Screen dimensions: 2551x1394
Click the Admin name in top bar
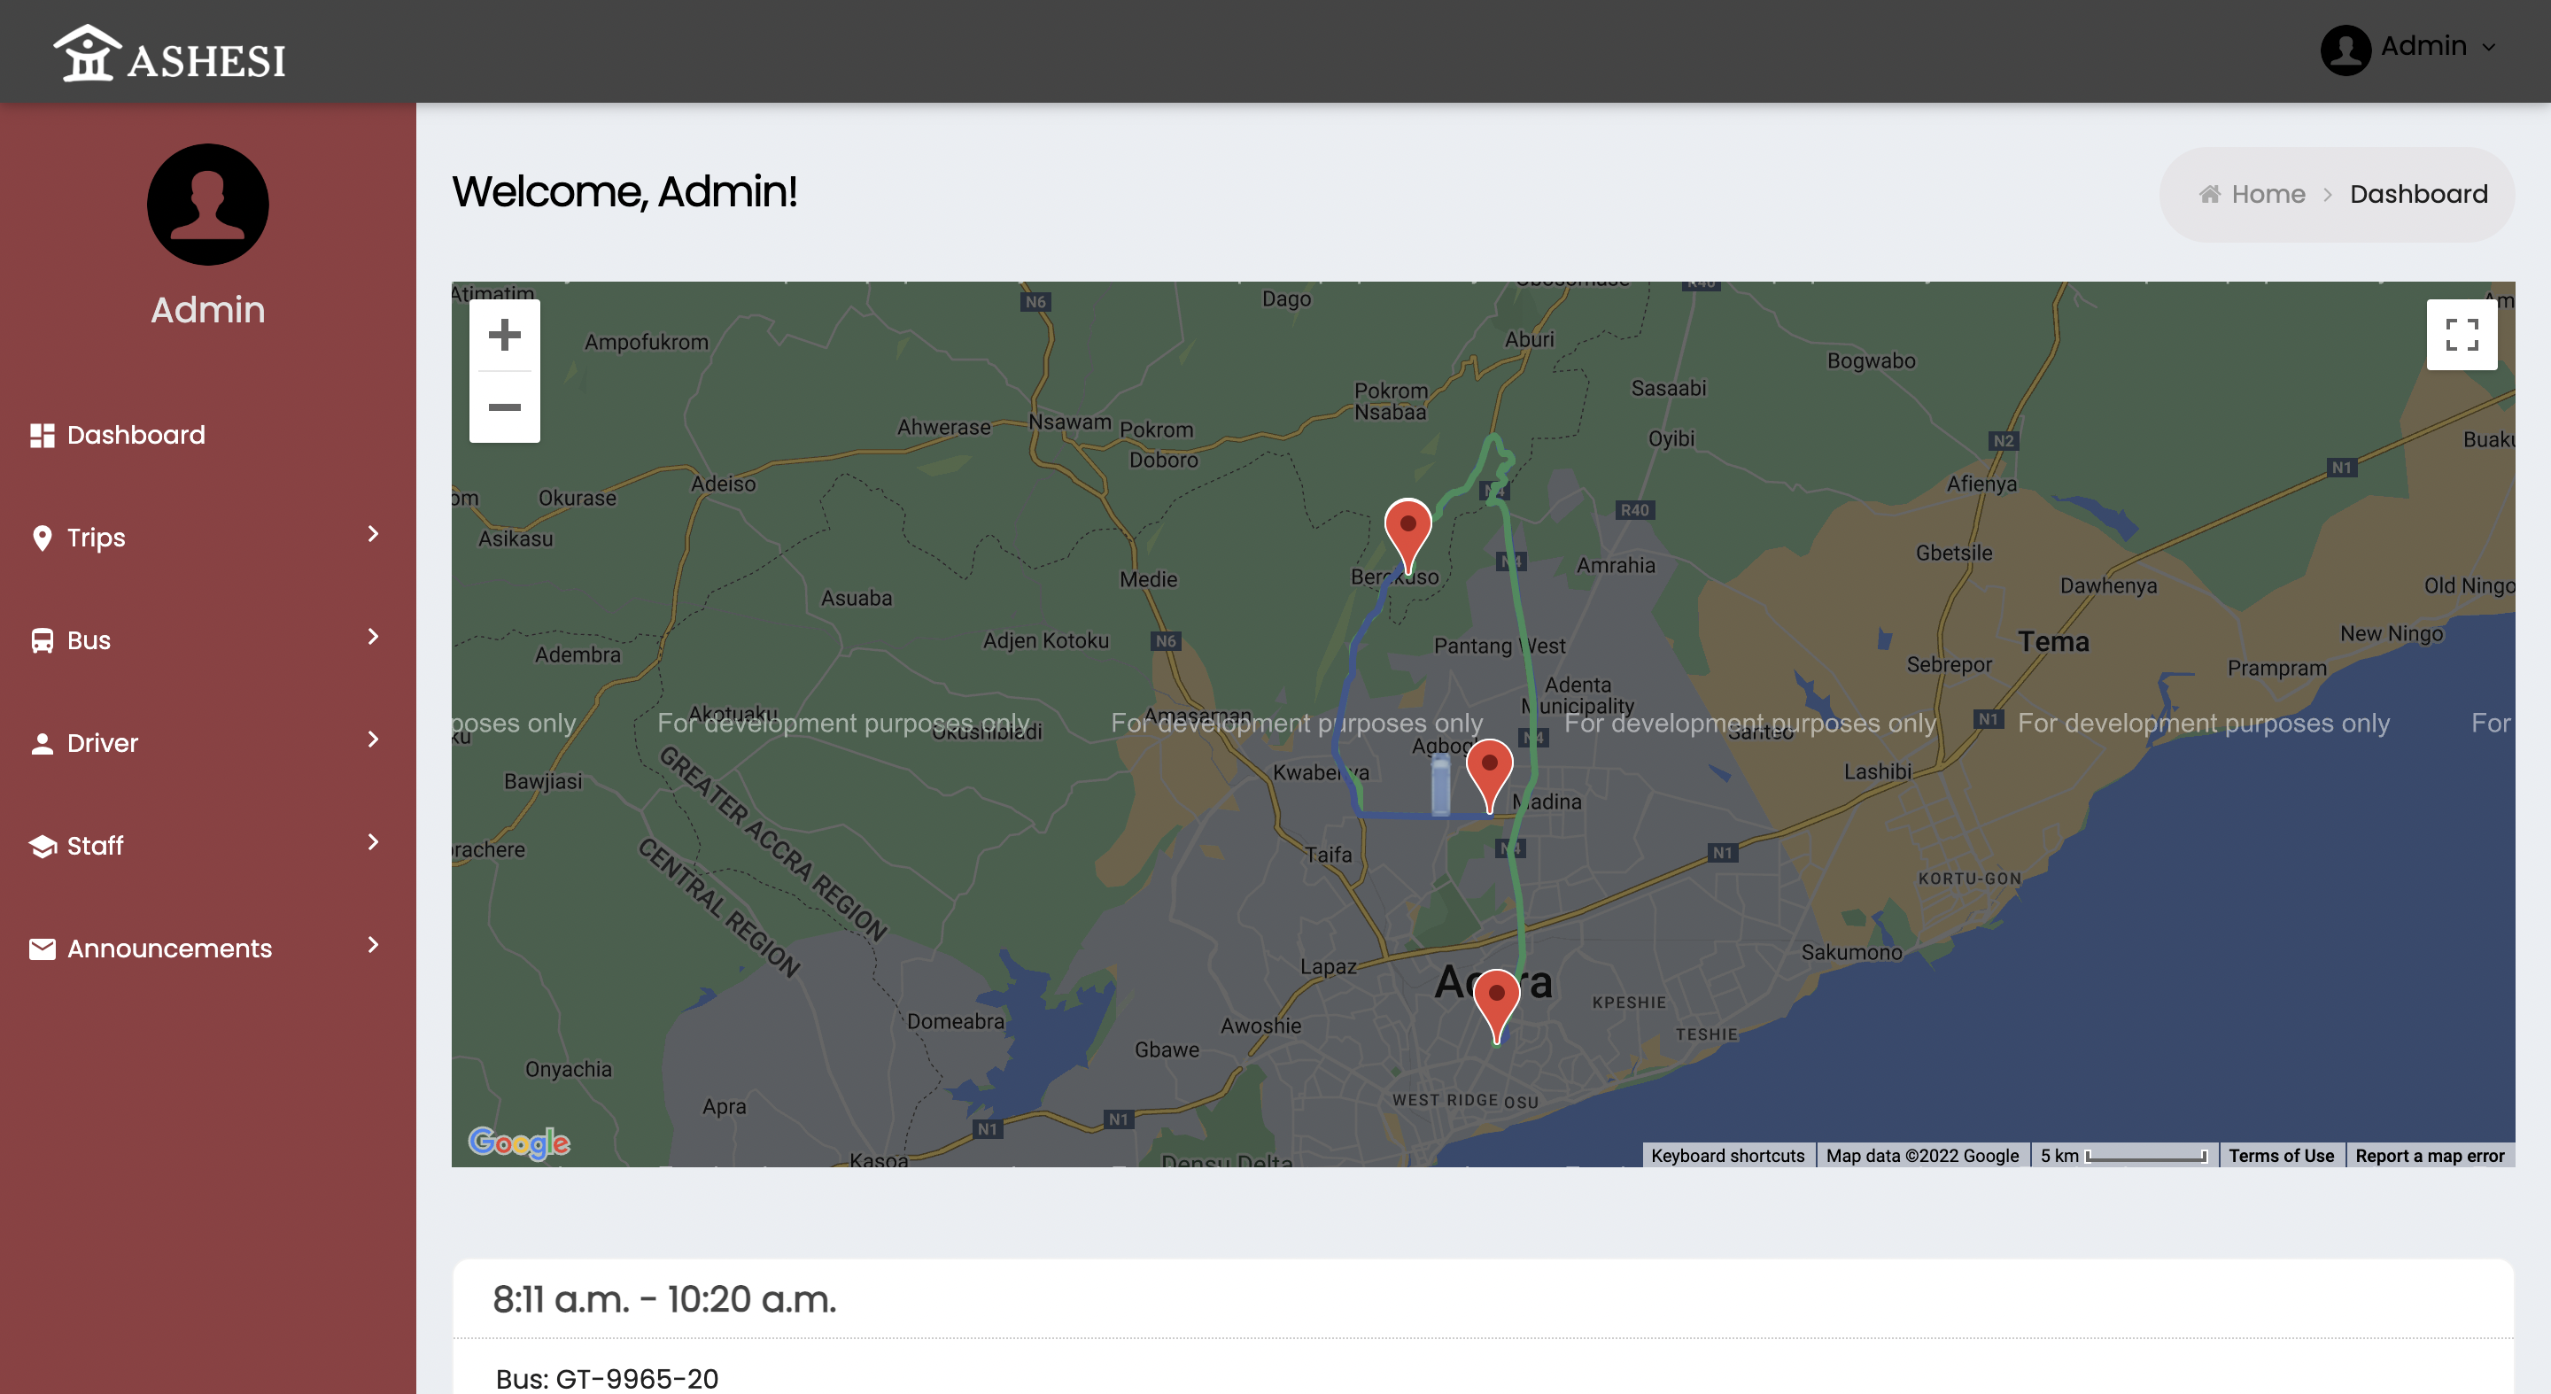2423,47
